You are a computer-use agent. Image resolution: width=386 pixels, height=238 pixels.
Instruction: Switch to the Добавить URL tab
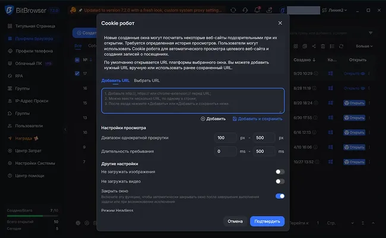pyautogui.click(x=115, y=81)
